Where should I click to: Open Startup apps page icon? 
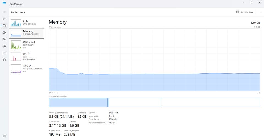pyautogui.click(x=4, y=39)
